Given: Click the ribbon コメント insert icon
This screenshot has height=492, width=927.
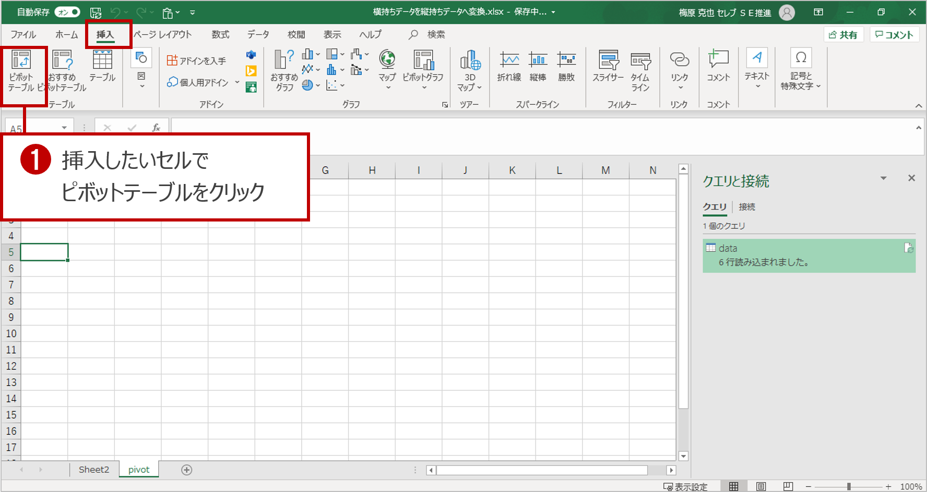Looking at the screenshot, I should (x=718, y=66).
